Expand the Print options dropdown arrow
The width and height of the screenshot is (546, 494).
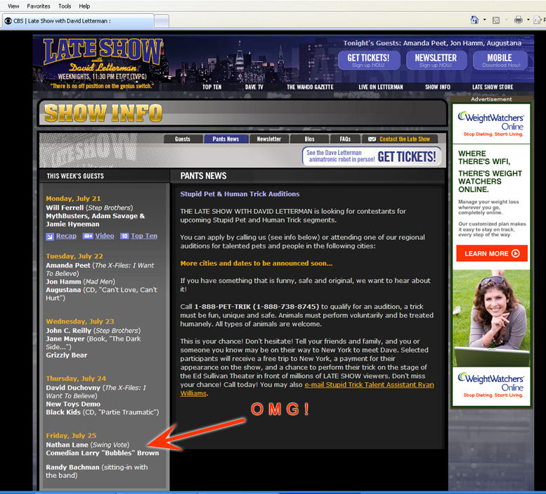point(527,20)
